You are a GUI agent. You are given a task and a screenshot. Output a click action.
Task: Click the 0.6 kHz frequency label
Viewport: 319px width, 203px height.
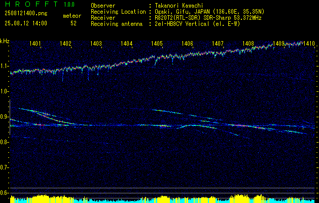point(4,193)
